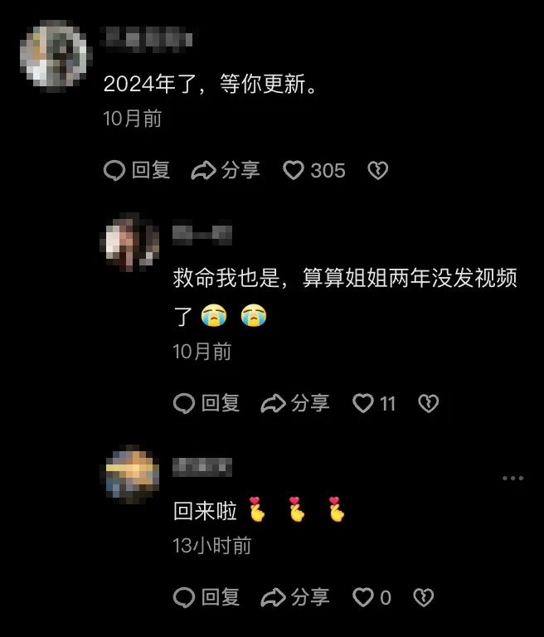Share the '2024年了，等你更新' comment
The image size is (544, 637).
[x=226, y=170]
